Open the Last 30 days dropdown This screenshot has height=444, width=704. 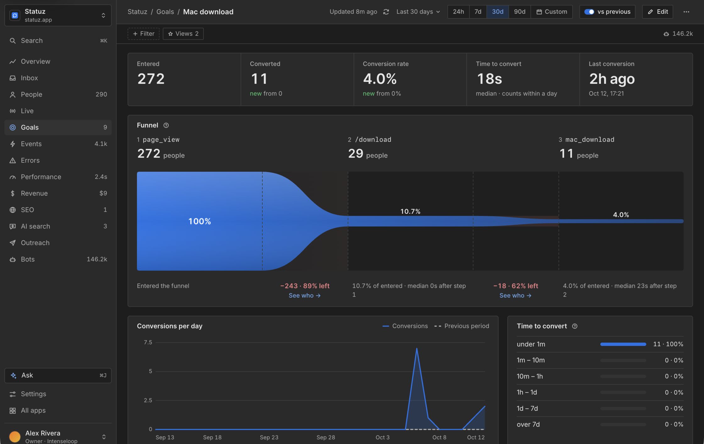418,12
